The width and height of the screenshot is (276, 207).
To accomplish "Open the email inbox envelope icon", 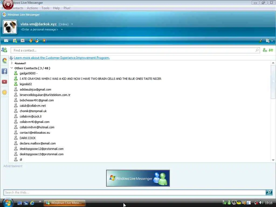I will 6,41.
